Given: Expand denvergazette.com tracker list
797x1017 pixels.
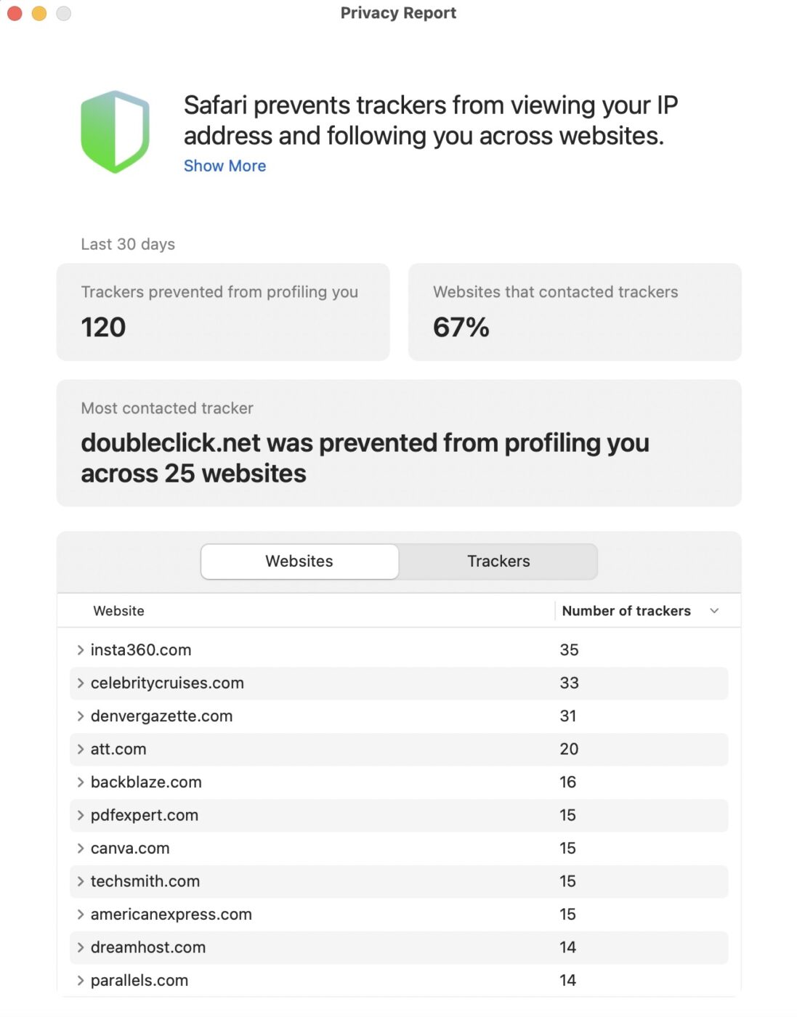Looking at the screenshot, I should point(81,716).
